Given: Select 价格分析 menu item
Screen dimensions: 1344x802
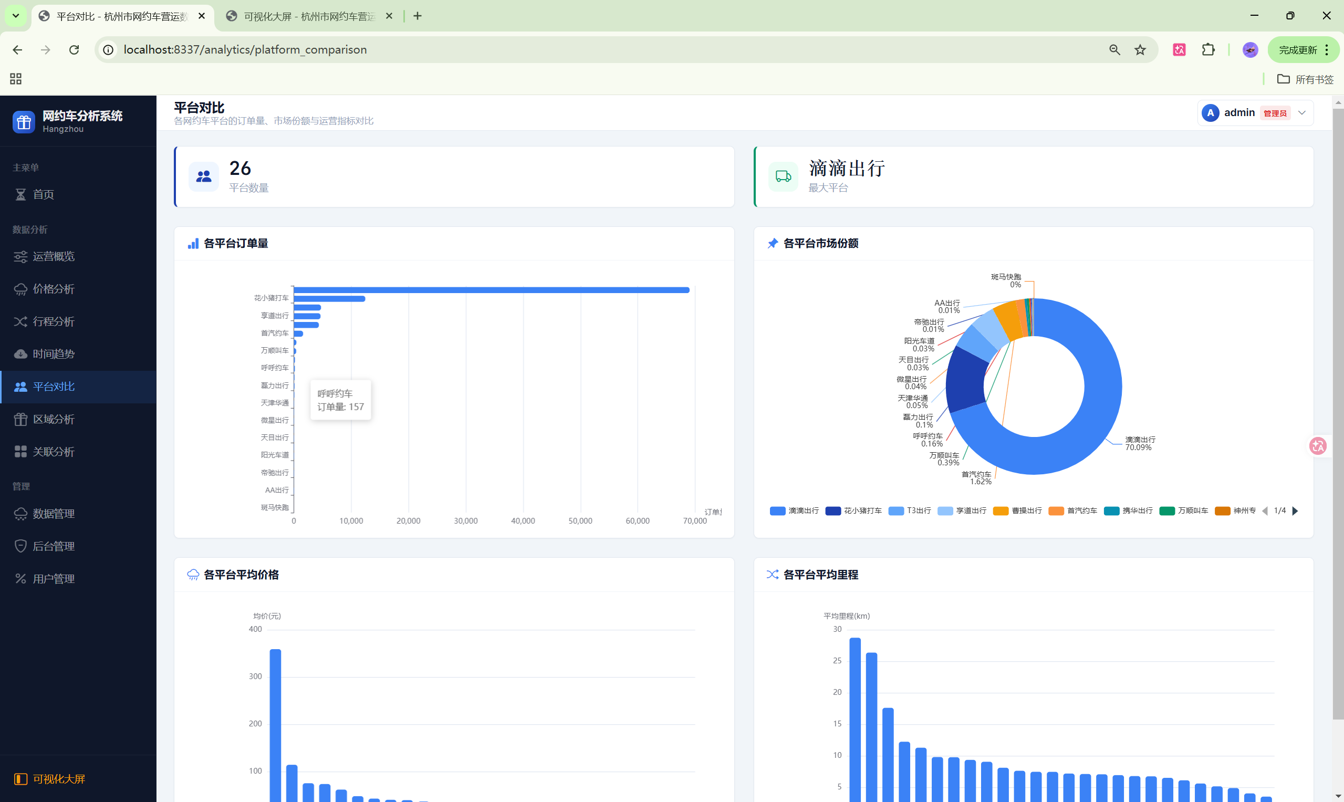Looking at the screenshot, I should (x=54, y=289).
